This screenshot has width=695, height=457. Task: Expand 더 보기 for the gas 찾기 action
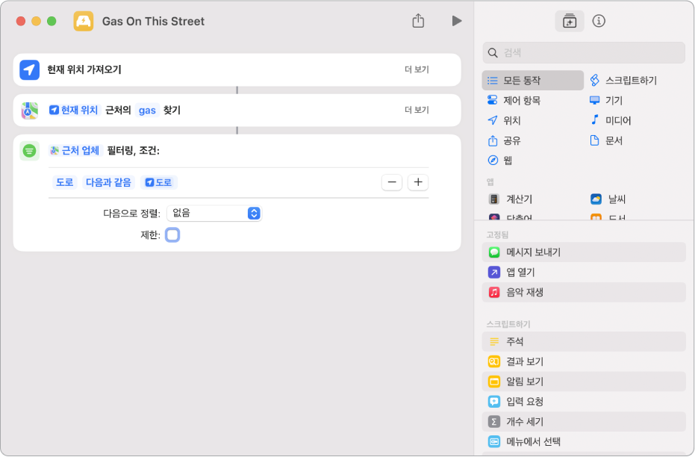click(417, 110)
